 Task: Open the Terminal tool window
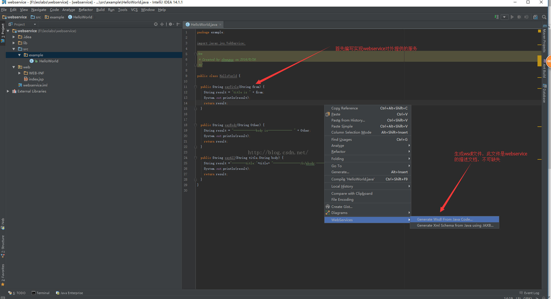[41, 293]
